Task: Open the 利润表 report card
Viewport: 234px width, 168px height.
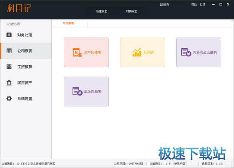Action: 142,52
